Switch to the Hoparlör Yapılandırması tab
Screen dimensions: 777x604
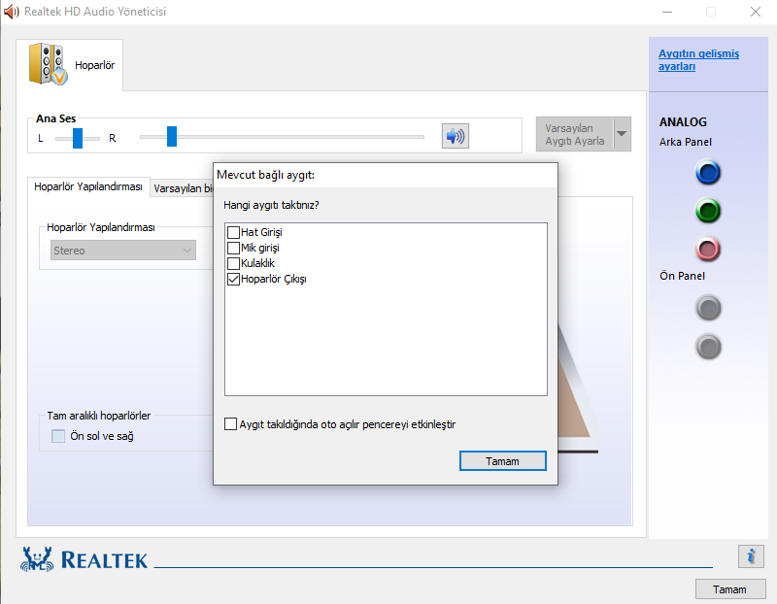click(x=88, y=186)
